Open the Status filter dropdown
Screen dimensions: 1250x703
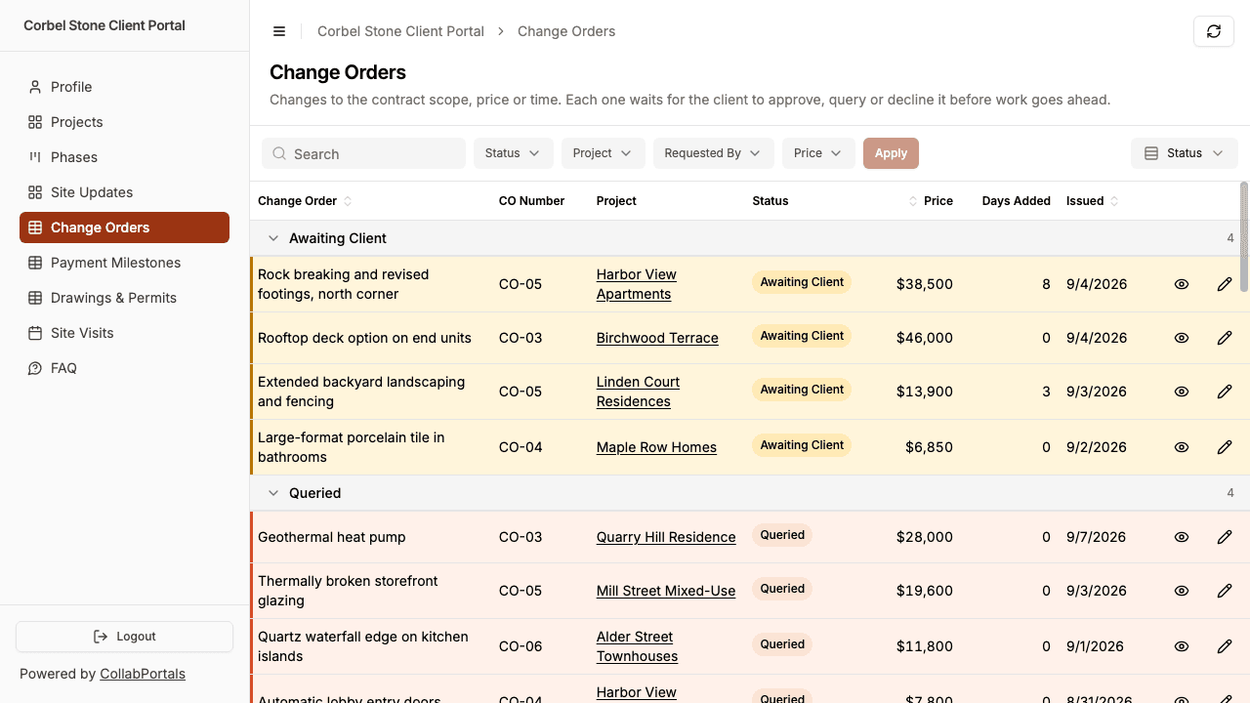pyautogui.click(x=514, y=153)
